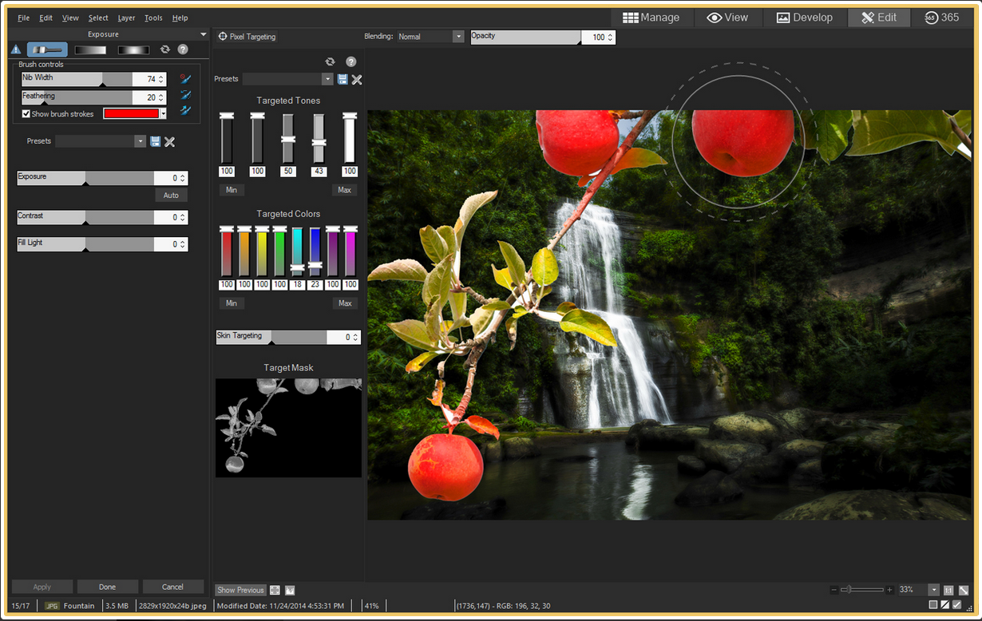Click the Target Mask preview thumbnail
This screenshot has width=982, height=621.
click(288, 428)
